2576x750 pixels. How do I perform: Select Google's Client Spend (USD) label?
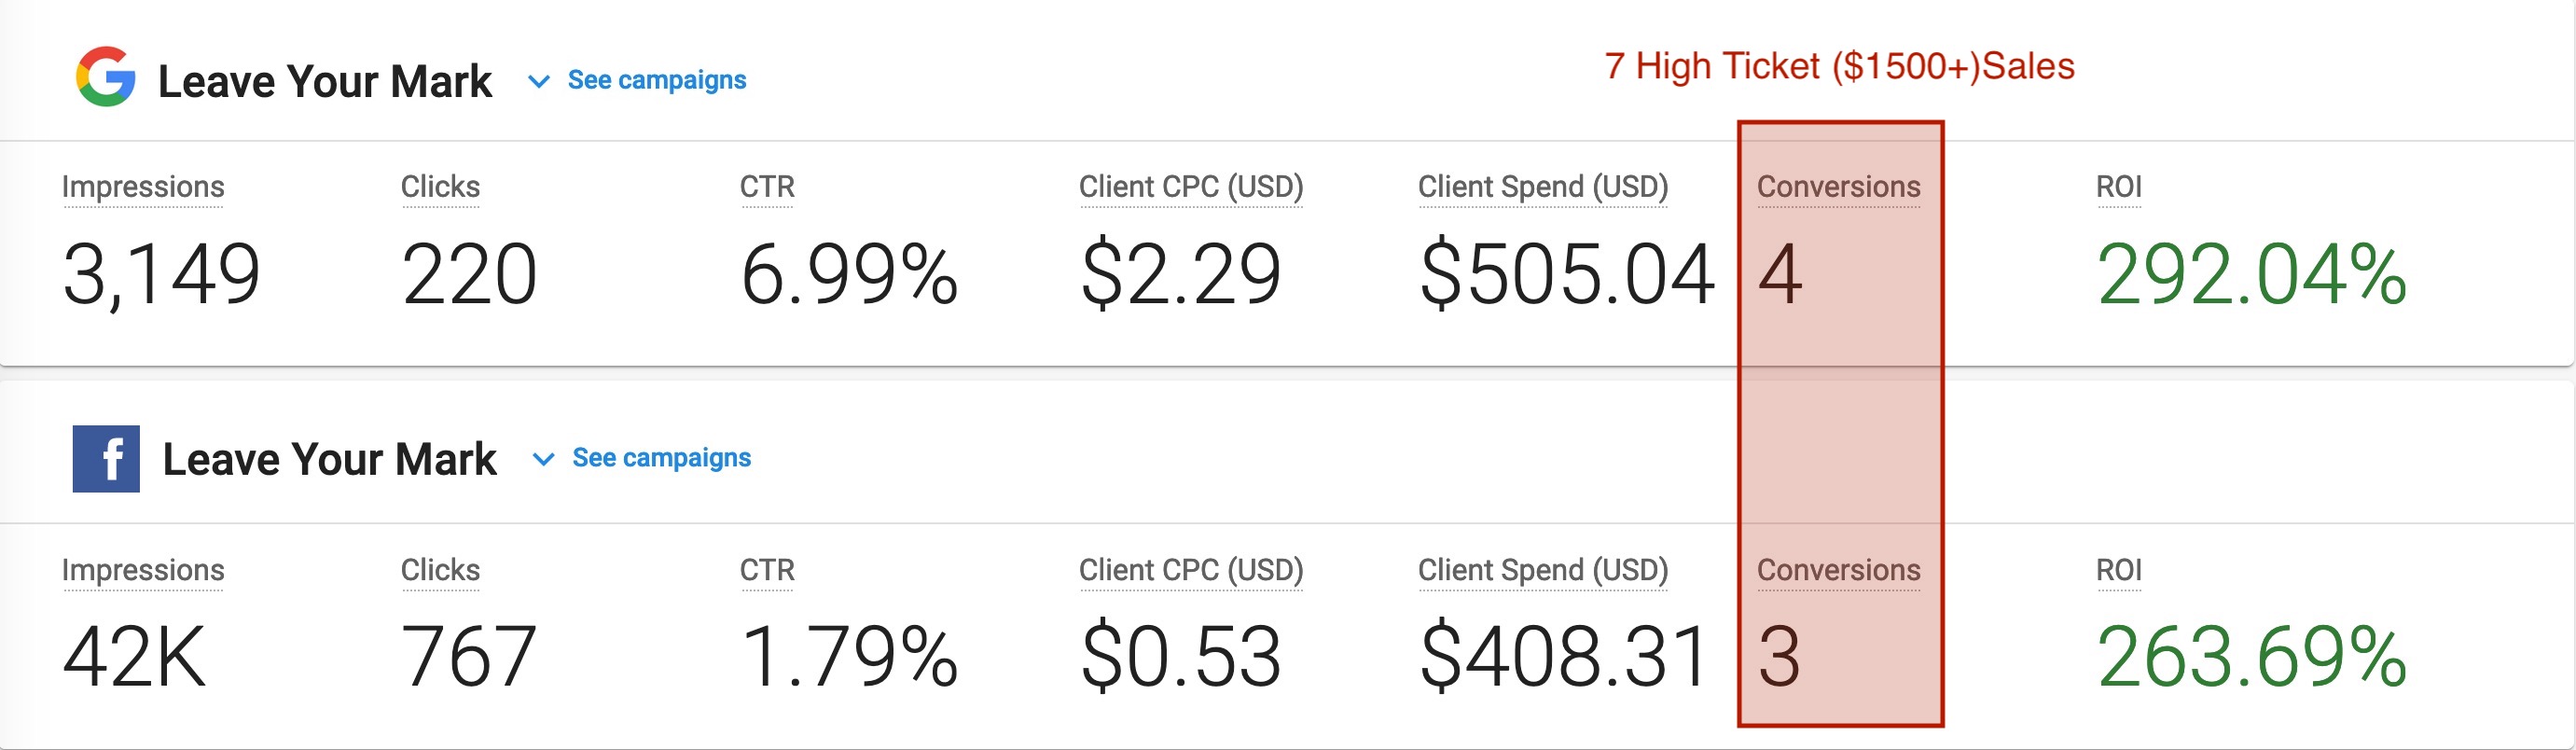click(1543, 187)
